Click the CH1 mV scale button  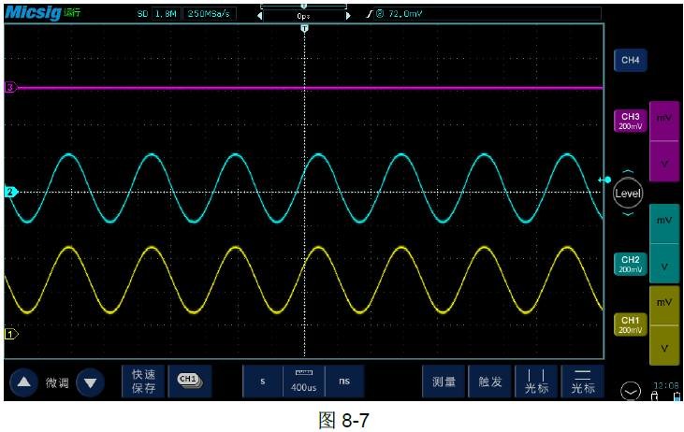click(664, 303)
